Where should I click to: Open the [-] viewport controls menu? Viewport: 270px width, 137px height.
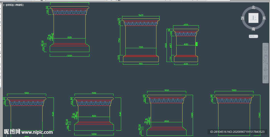tap(5, 5)
